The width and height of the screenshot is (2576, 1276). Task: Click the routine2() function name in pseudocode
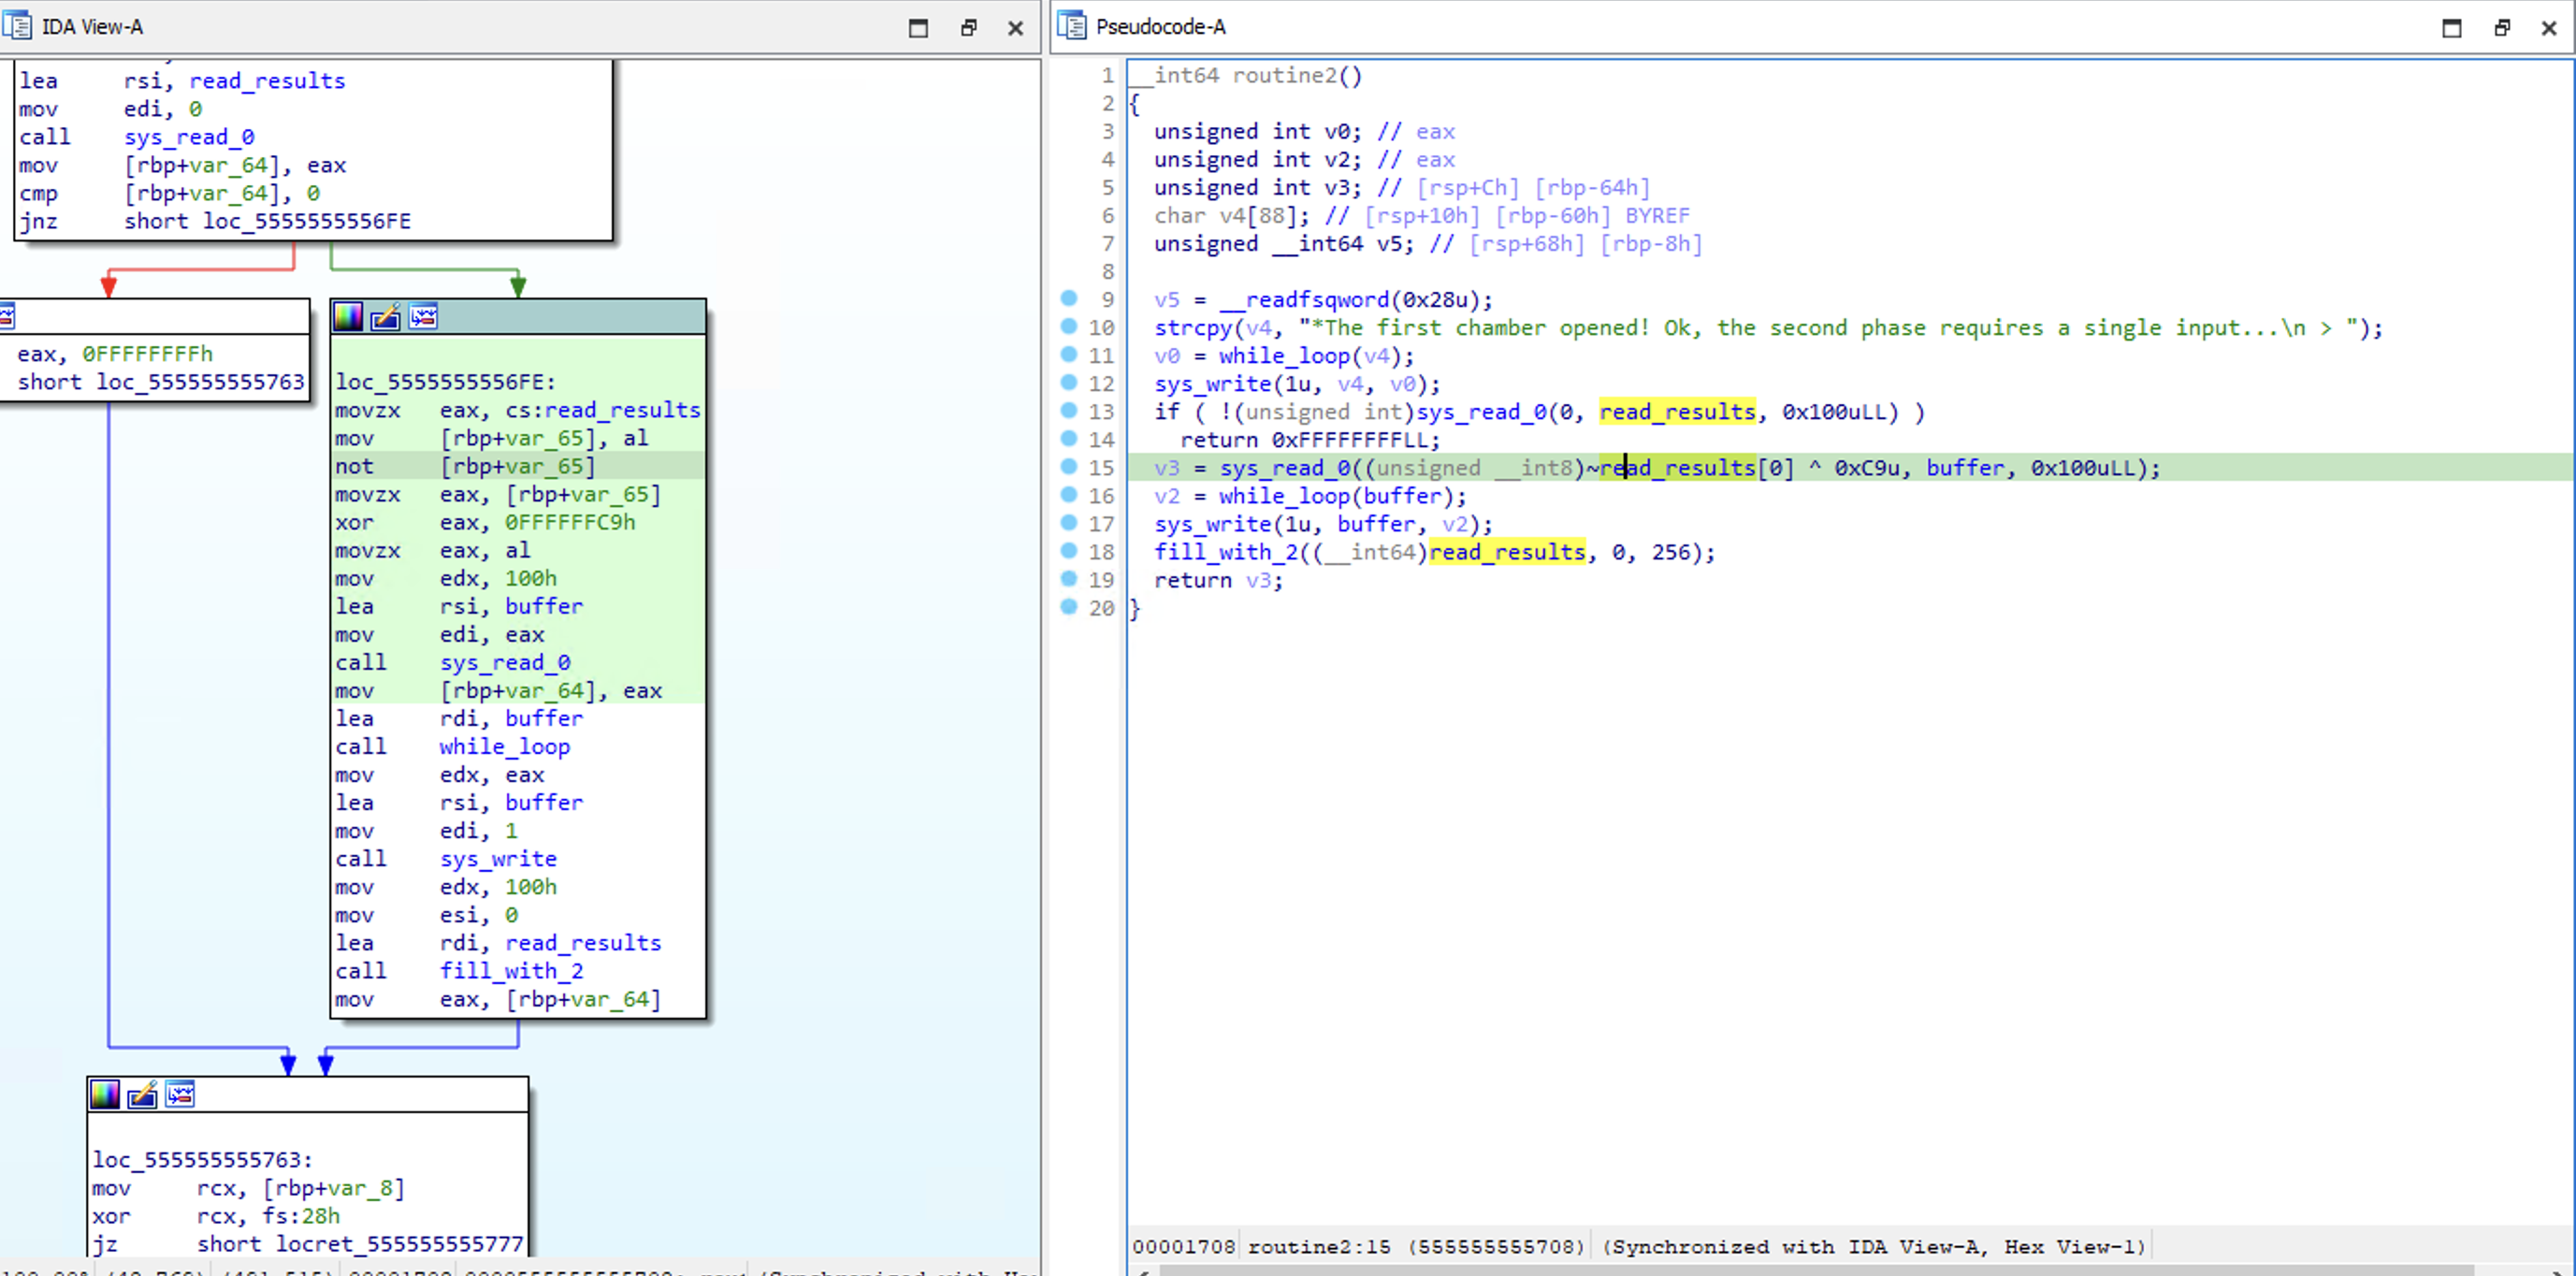point(1297,76)
